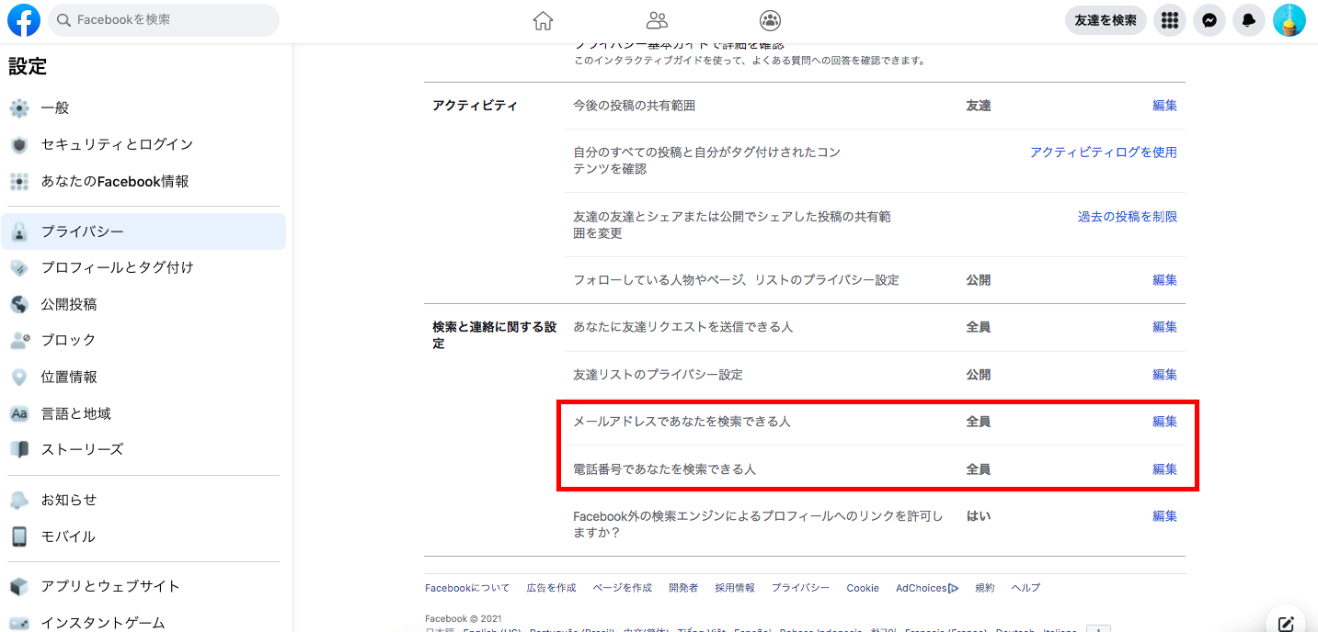Edit フォローしている人物やページ privacy setting
The image size is (1318, 632).
[1164, 280]
